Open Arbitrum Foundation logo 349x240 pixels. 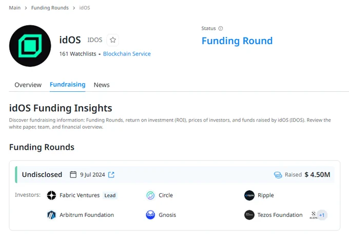[51, 215]
